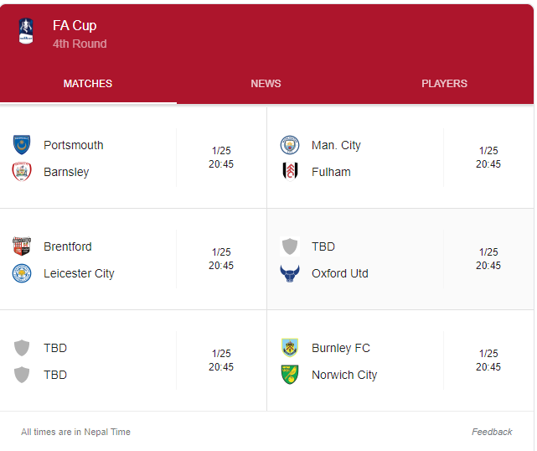Viewport: 537px width, 451px height.
Task: Click the FA Cup title heading
Action: coord(75,26)
